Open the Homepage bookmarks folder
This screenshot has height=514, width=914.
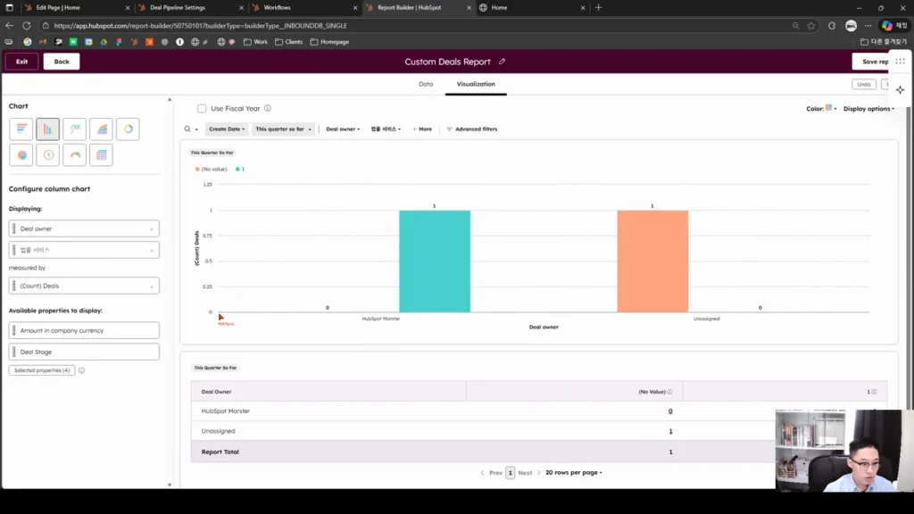point(329,42)
